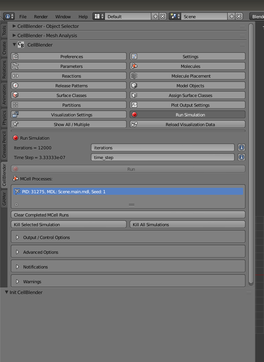The image size is (264, 362).
Task: Expand the Notifications section
Action: (17, 267)
